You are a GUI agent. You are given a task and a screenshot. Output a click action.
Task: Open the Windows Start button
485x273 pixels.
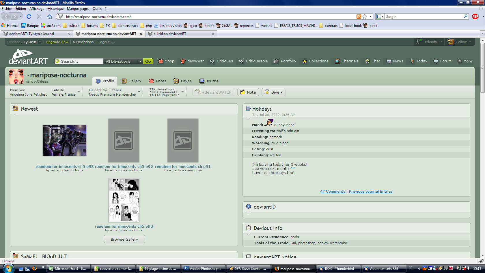pos(8,268)
